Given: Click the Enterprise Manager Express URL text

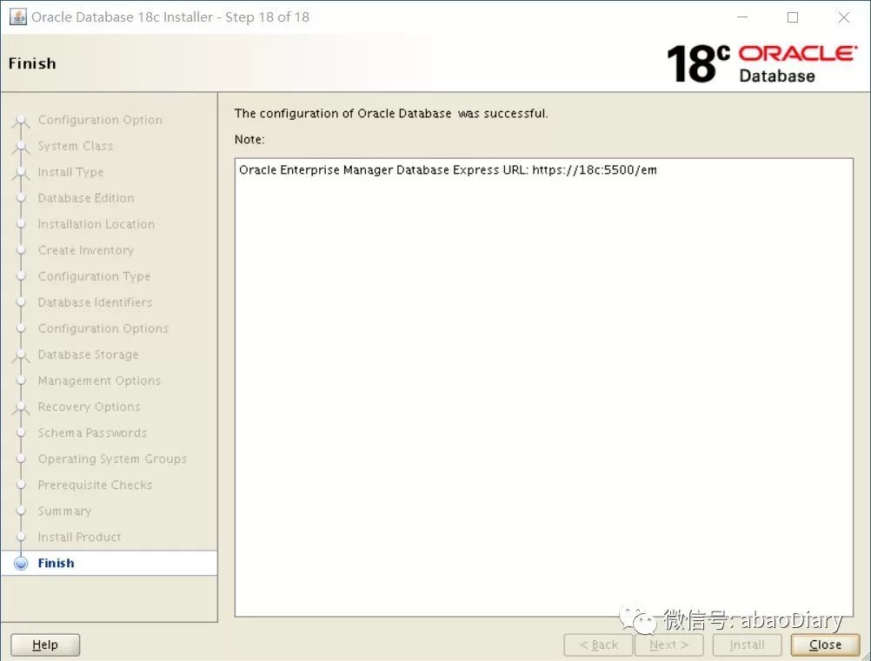Looking at the screenshot, I should (x=448, y=170).
